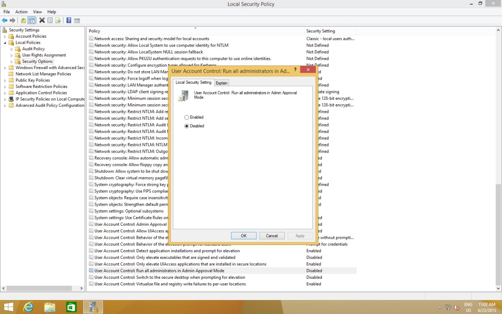Click the Up one level folder icon
The width and height of the screenshot is (502, 314).
pyautogui.click(x=23, y=20)
